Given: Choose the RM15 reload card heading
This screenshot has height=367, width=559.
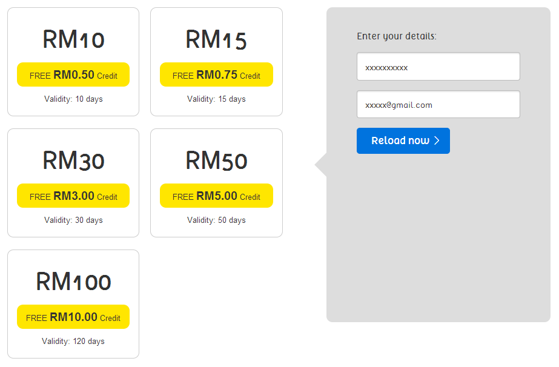Looking at the screenshot, I should [216, 40].
